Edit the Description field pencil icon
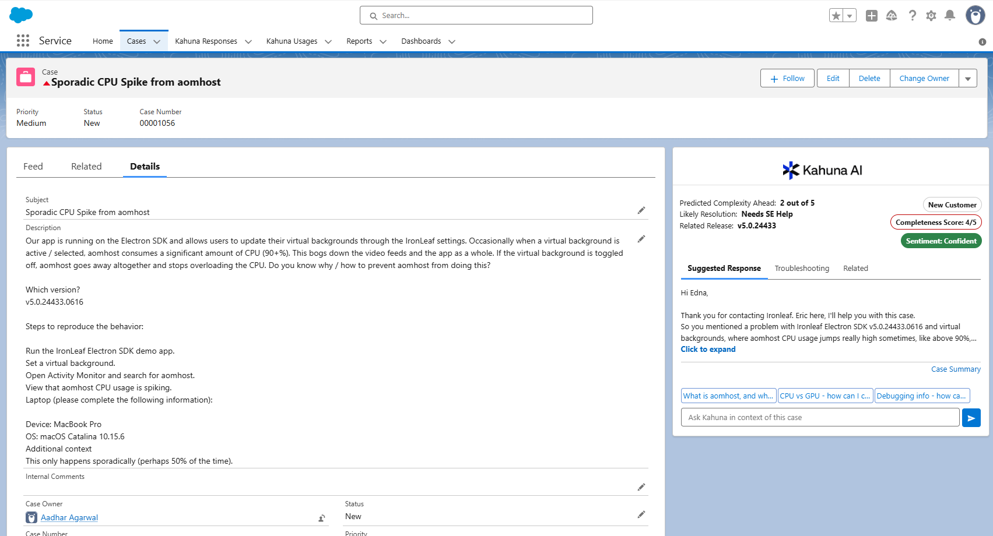993x536 pixels. (641, 239)
